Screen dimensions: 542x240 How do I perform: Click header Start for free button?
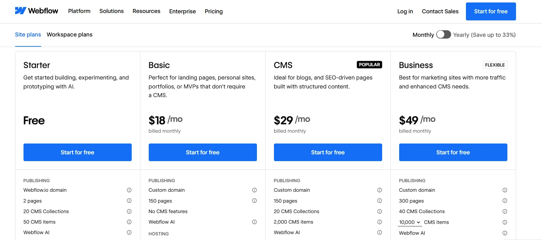click(491, 11)
